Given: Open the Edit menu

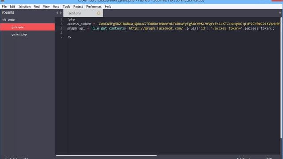Looking at the screenshot, I should [x=12, y=7].
